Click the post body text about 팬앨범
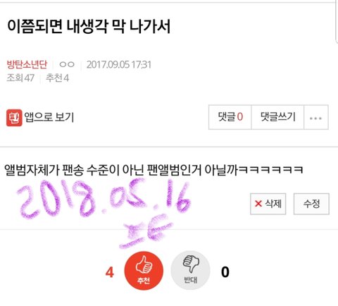The width and height of the screenshot is (338, 306). click(x=154, y=170)
